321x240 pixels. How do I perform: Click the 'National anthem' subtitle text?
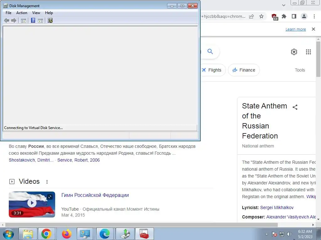(x=258, y=146)
